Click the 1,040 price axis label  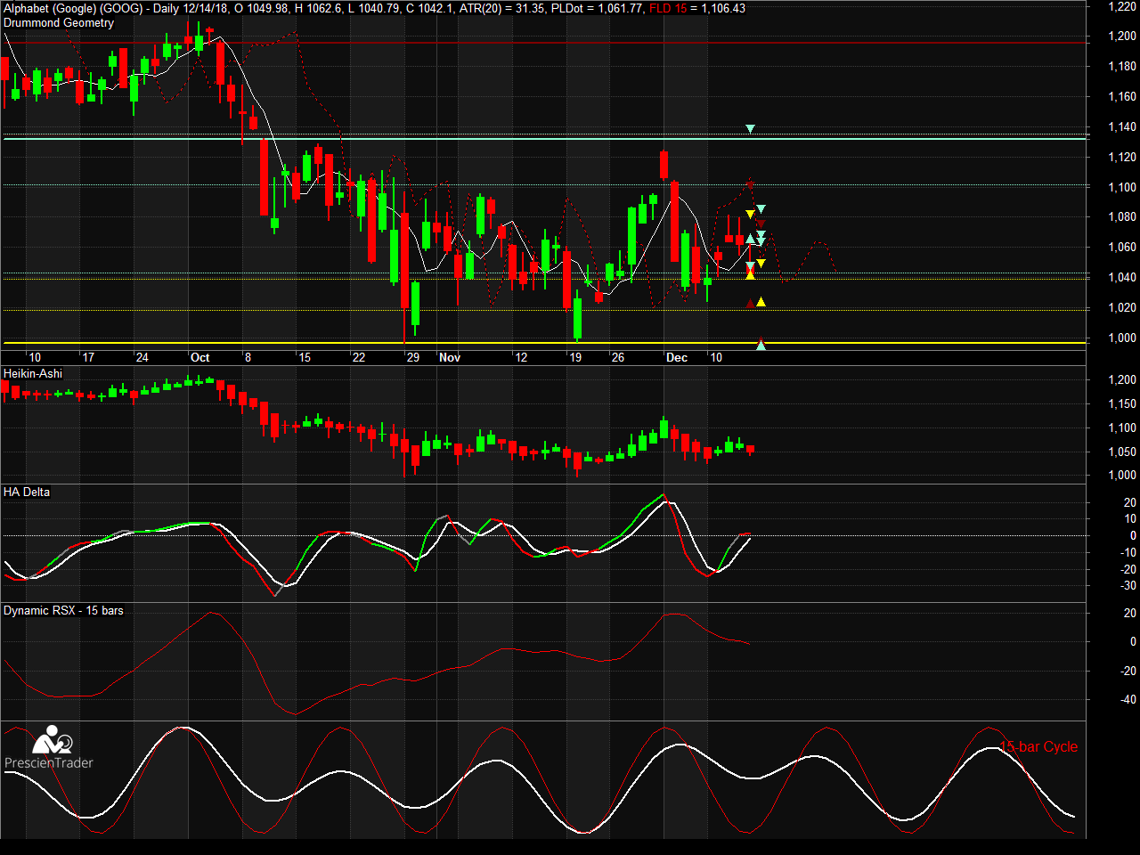click(x=1122, y=277)
